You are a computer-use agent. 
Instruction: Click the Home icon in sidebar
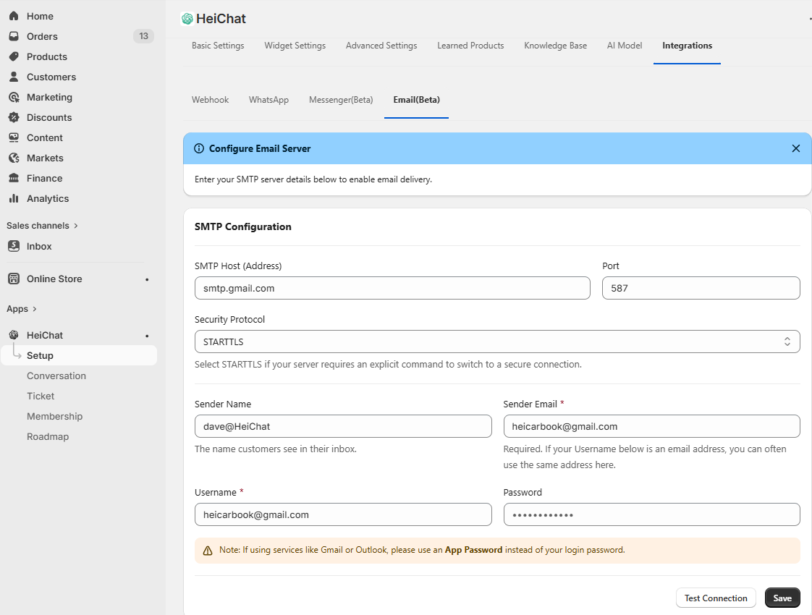click(x=14, y=16)
